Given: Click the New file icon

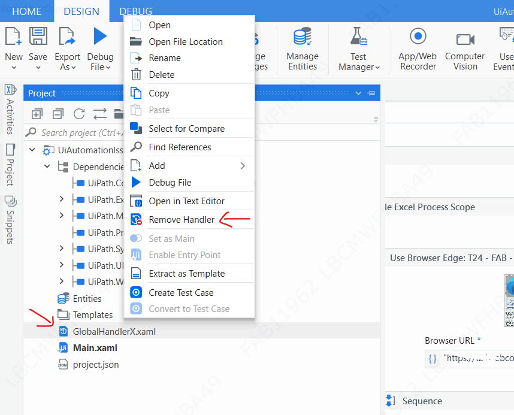Looking at the screenshot, I should coord(13,36).
